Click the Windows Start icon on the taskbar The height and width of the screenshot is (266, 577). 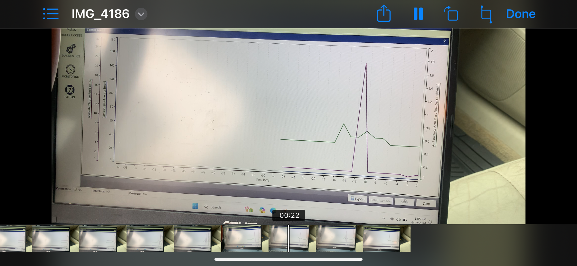pos(195,206)
